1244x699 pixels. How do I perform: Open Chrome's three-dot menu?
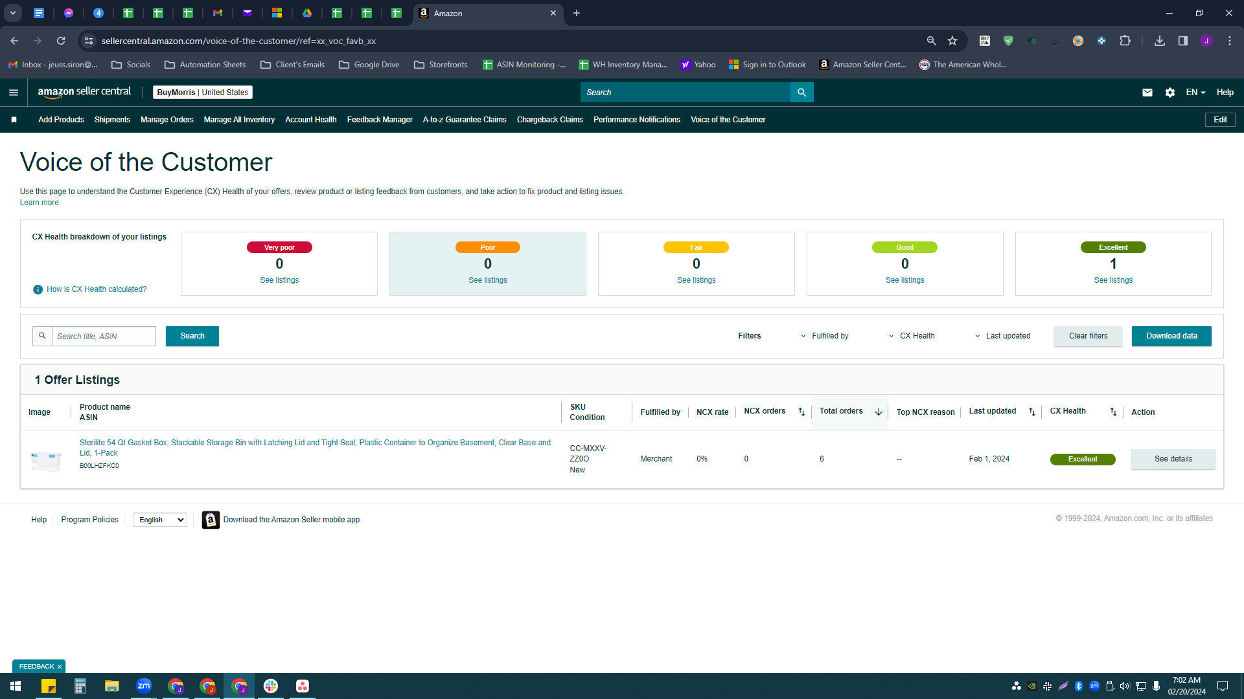point(1230,41)
